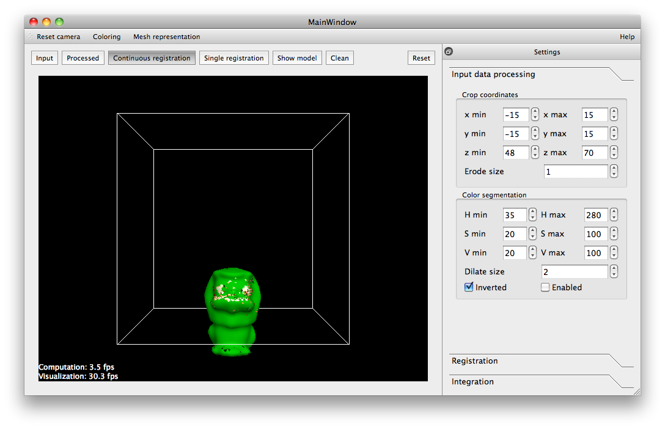Click the Erode size field
665x429 pixels.
pyautogui.click(x=576, y=172)
